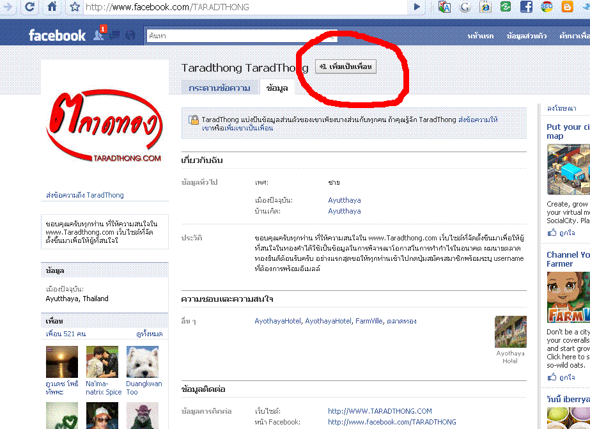Image resolution: width=590 pixels, height=429 pixels.
Task: Click the FarmVille ad image
Action: [x=568, y=297]
